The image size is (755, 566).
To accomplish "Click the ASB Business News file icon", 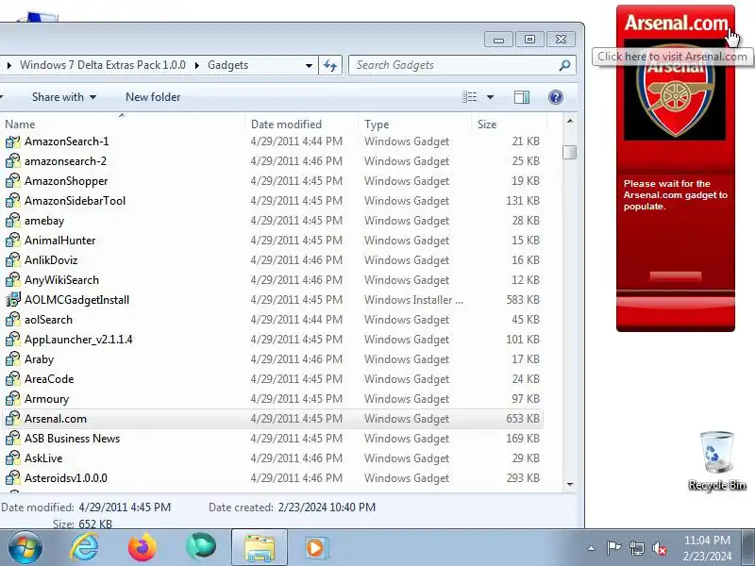I will (13, 438).
